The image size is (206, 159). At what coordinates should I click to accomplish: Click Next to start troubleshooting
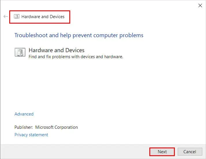(162, 152)
